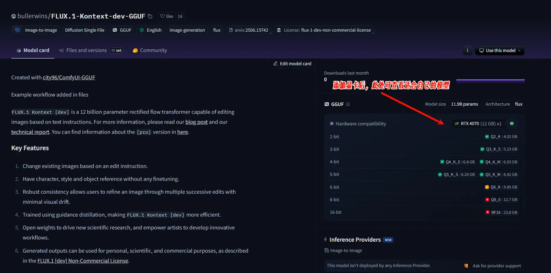The image size is (551, 273).
Task: Select the Diffusion Single File tag
Action: click(x=85, y=30)
